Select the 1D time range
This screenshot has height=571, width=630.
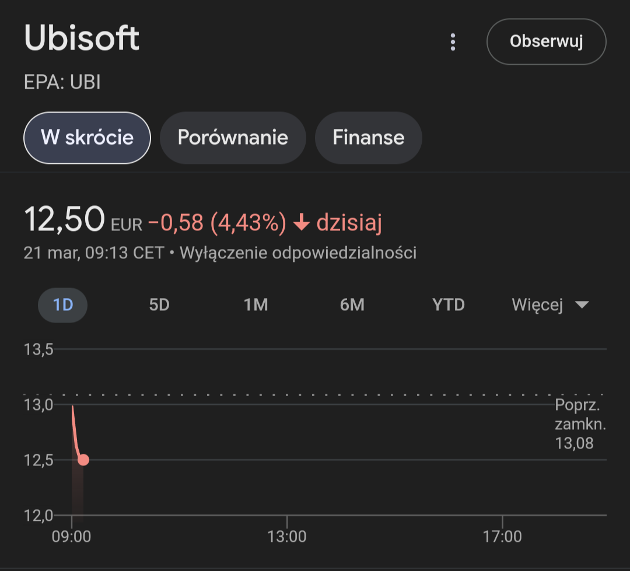coord(62,305)
